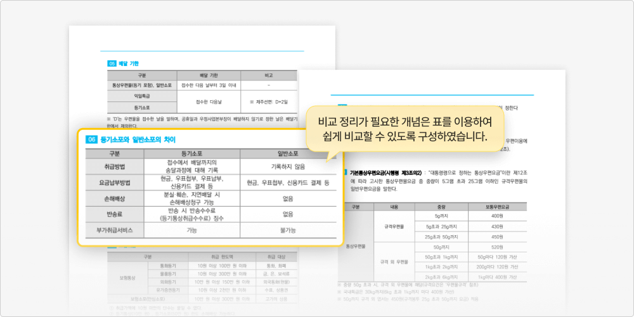Click the 400원 cell in postage table
634x317 pixels.
click(496, 216)
